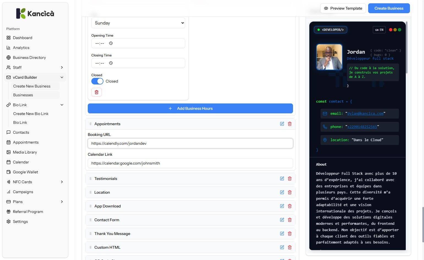Image resolution: width=424 pixels, height=260 pixels.
Task: Select Create New Business in sidebar
Action: (x=35, y=86)
